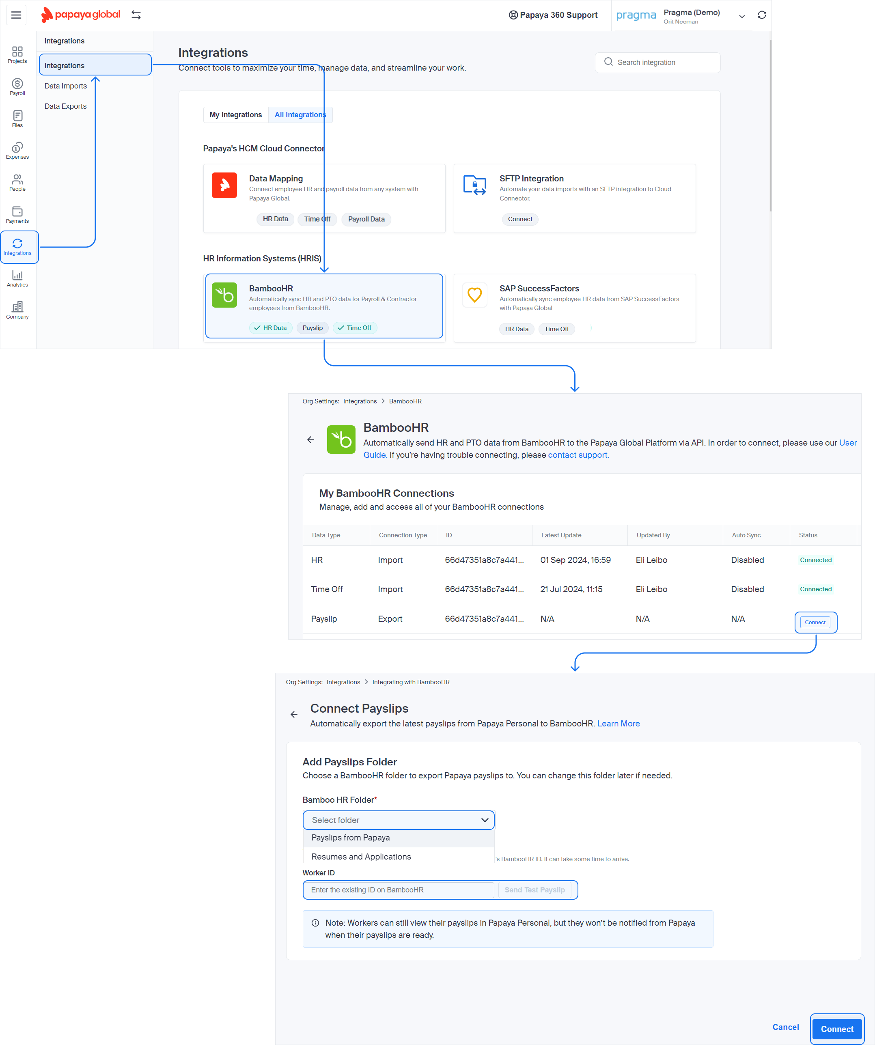Click Connect in the Payslip row
The height and width of the screenshot is (1045, 875).
pos(815,622)
